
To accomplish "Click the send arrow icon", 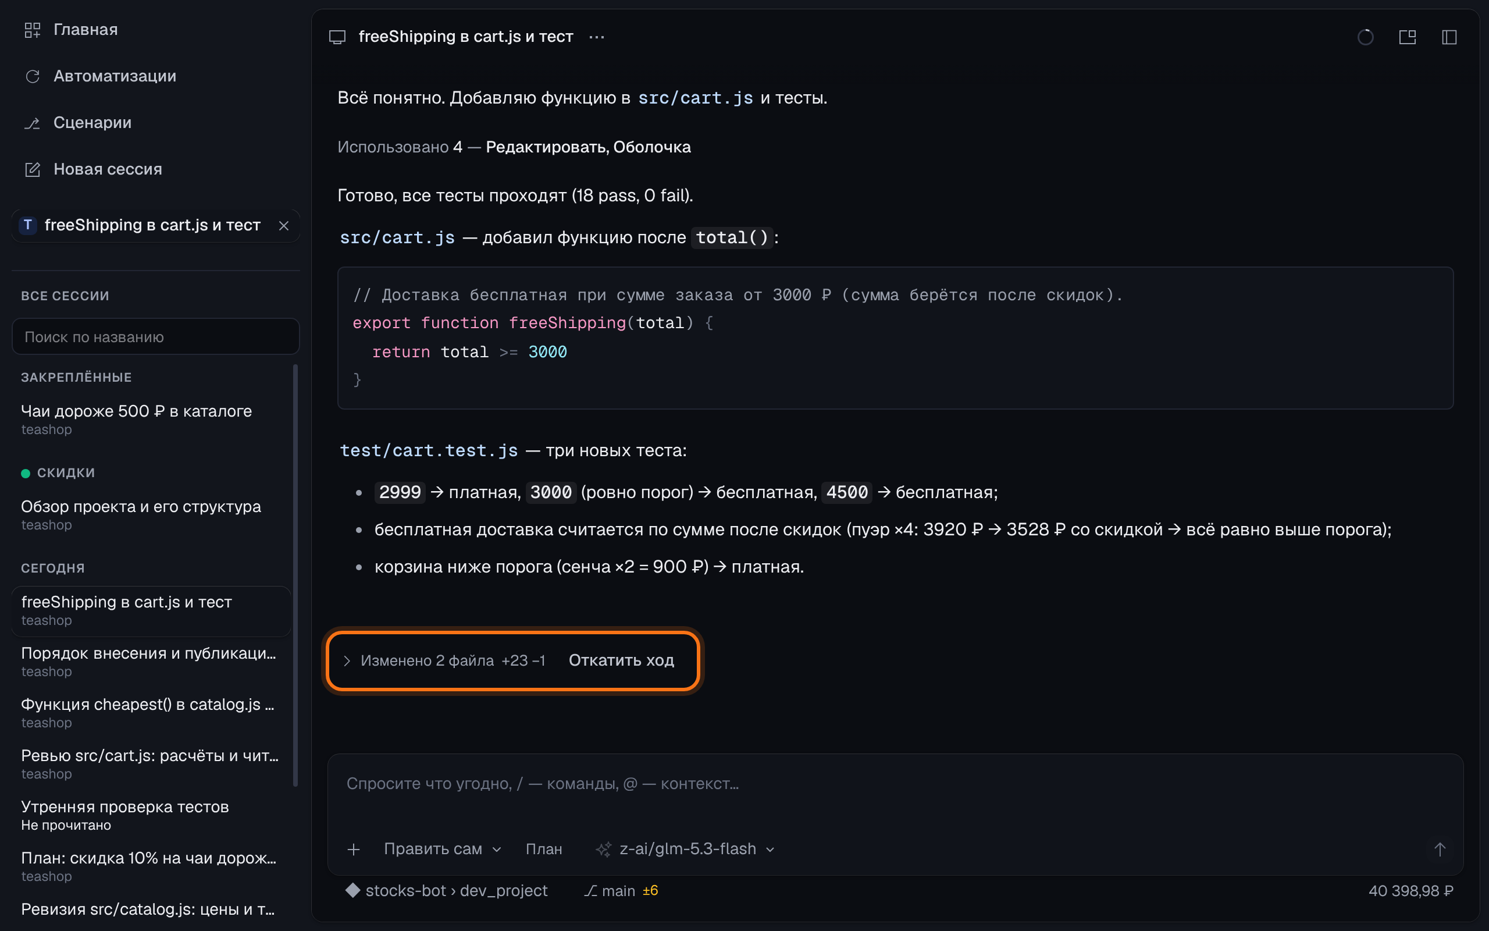I will 1440,850.
